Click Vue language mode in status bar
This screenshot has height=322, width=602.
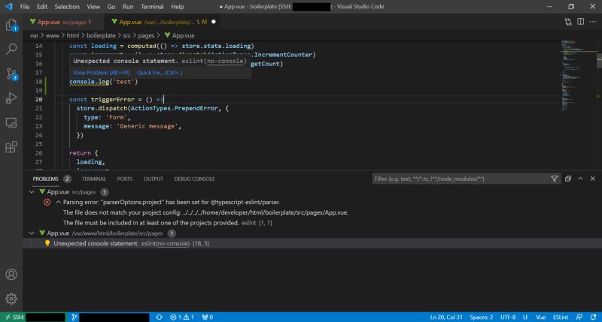(540, 317)
